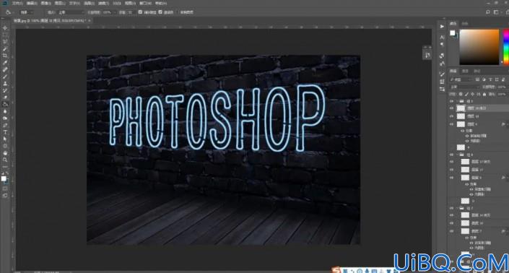This screenshot has height=273, width=509.
Task: Pick a hue on rainbow slider
Action: click(x=506, y=46)
